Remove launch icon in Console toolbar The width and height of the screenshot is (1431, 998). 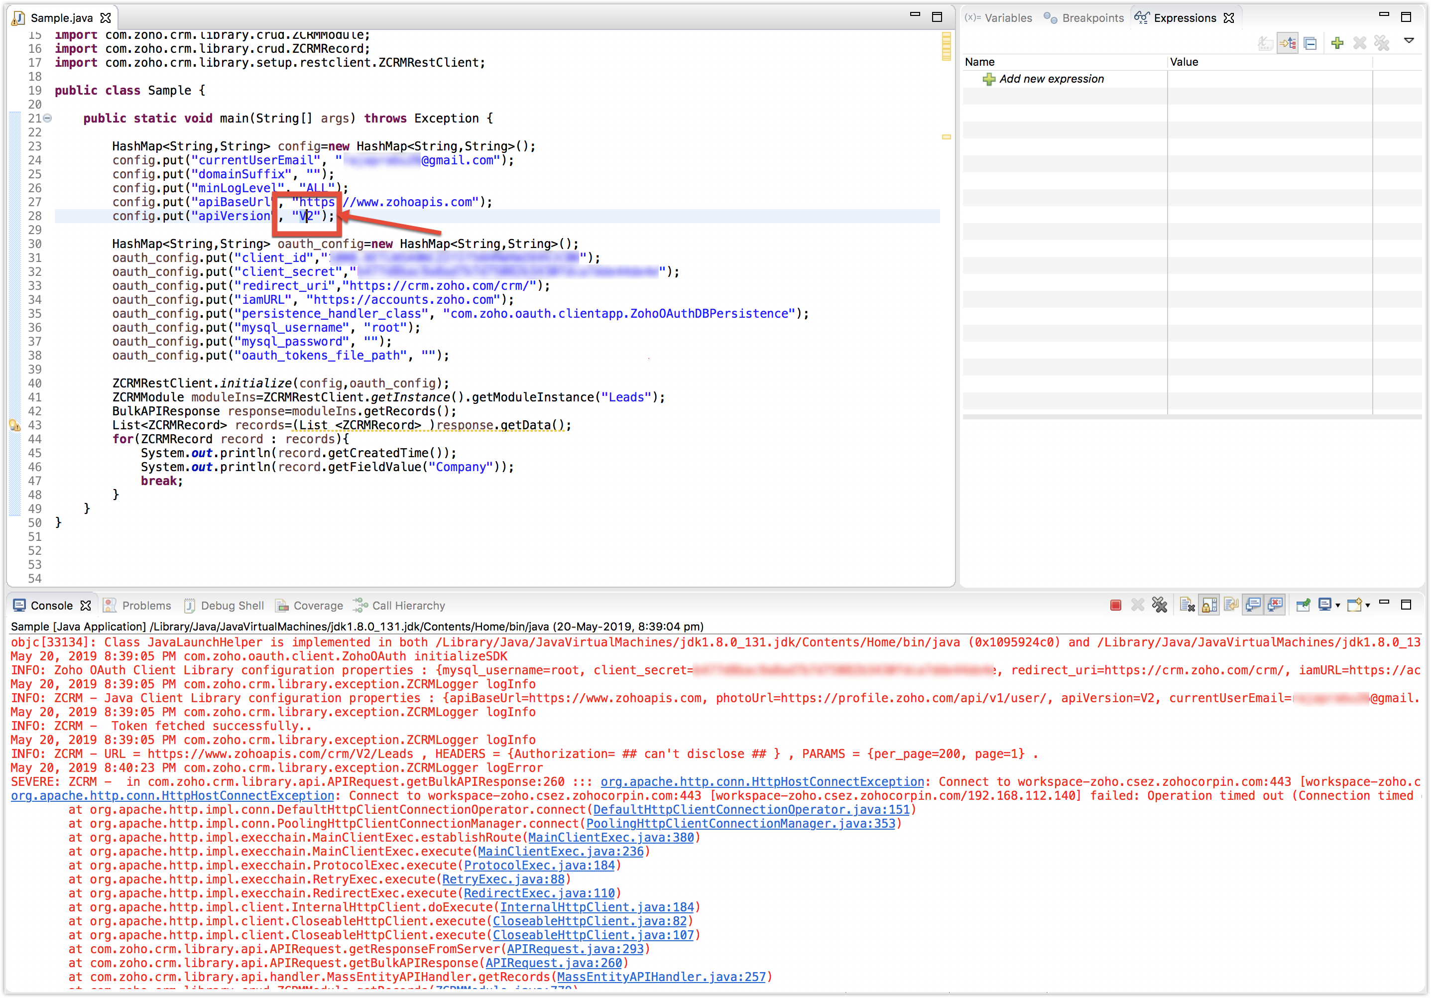tap(1137, 605)
